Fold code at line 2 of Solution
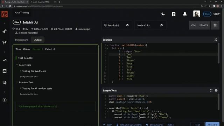224x126 pixels. click(107, 48)
